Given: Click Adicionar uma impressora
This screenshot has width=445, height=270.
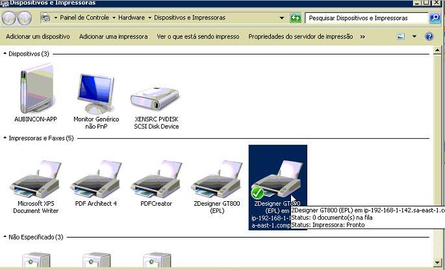Looking at the screenshot, I should [113, 36].
